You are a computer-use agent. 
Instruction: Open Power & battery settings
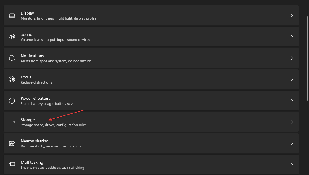tap(148, 100)
